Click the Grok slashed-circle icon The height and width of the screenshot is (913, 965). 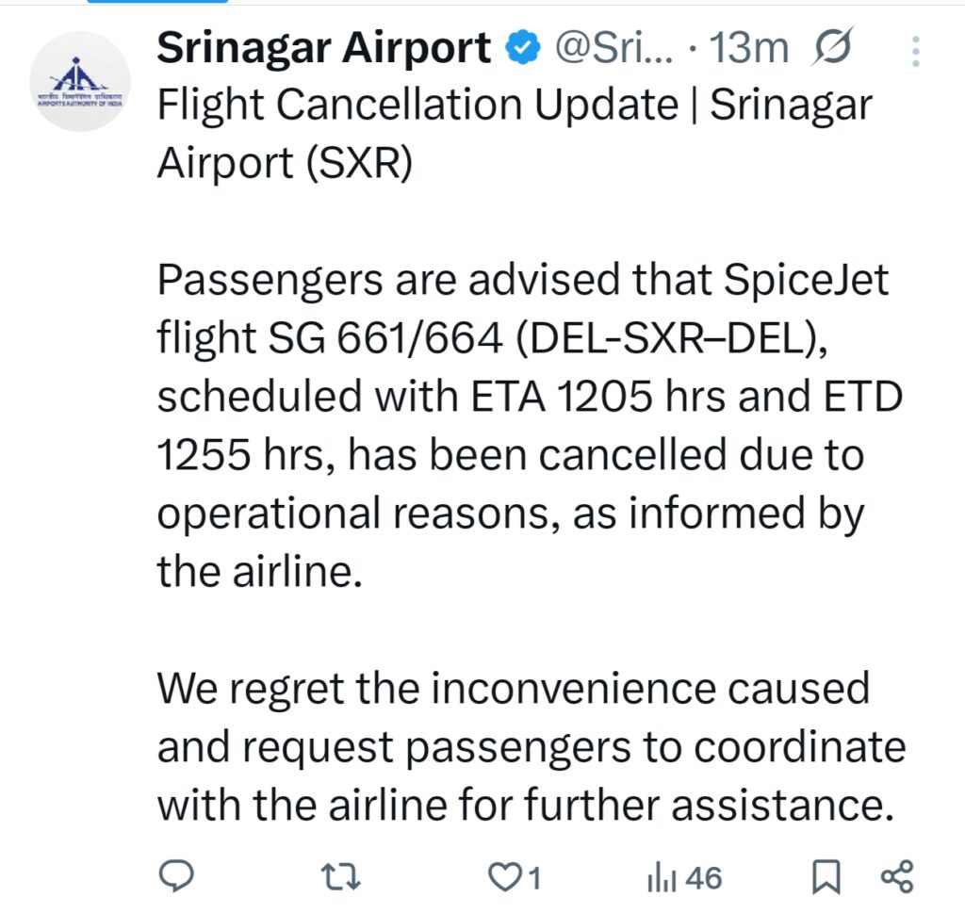coord(832,48)
